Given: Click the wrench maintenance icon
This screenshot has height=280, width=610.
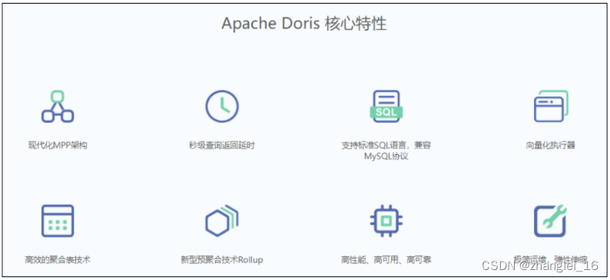Looking at the screenshot, I should pos(551,221).
